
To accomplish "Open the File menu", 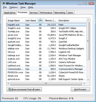I will click(x=5, y=7).
